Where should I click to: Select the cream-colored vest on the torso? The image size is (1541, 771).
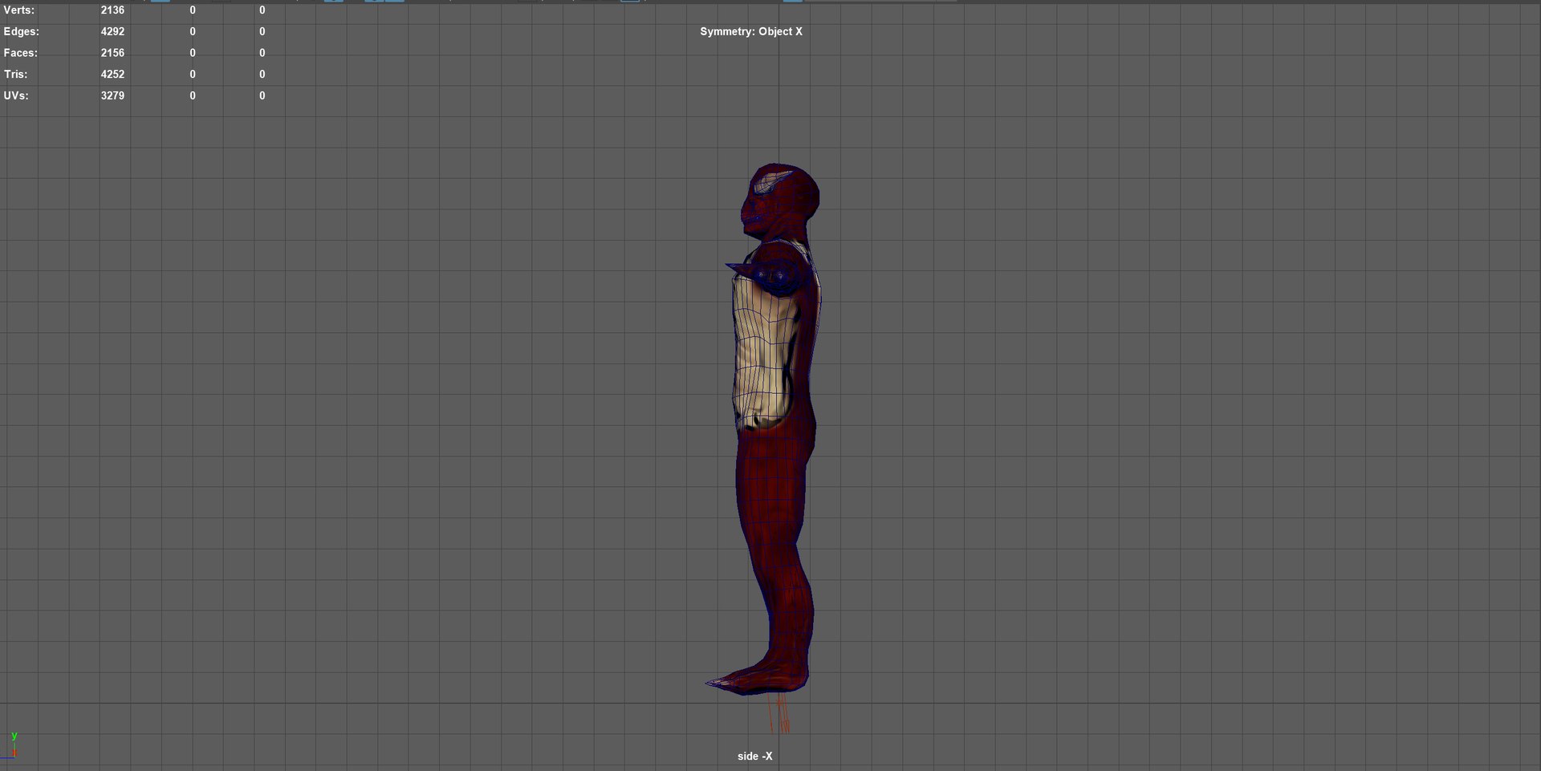(x=761, y=353)
